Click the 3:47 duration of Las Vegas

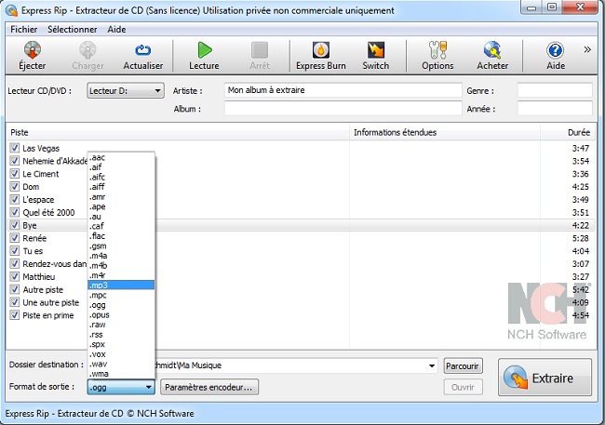pyautogui.click(x=580, y=148)
